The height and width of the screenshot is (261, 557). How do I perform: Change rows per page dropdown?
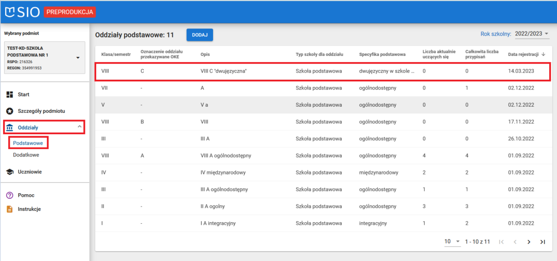click(453, 242)
